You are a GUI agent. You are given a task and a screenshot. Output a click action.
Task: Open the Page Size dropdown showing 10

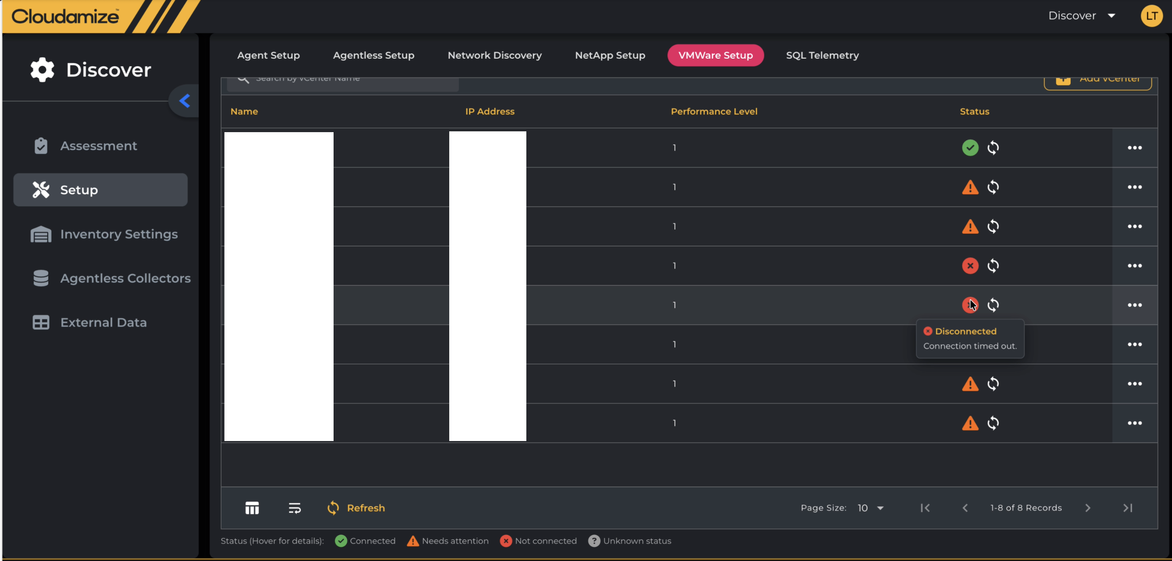[x=870, y=508]
